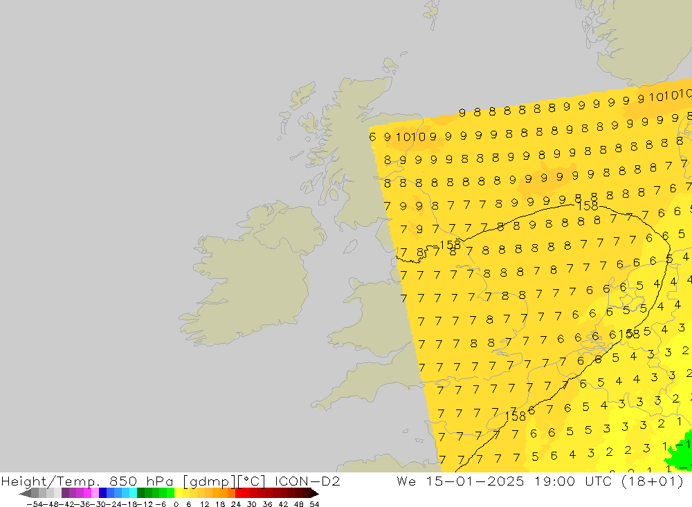The image size is (692, 507).
Task: Click the positive '36' legend scale value
Action: pyautogui.click(x=267, y=504)
